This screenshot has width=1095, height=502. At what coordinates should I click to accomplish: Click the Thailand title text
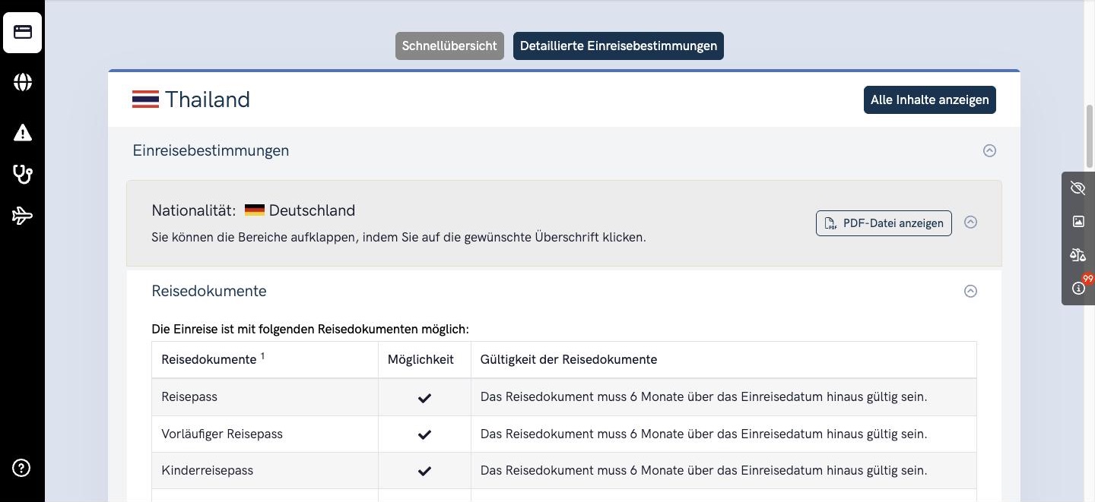click(x=208, y=99)
